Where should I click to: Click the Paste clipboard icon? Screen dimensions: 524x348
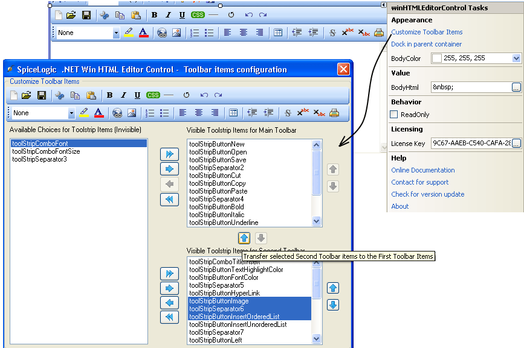[x=91, y=95]
